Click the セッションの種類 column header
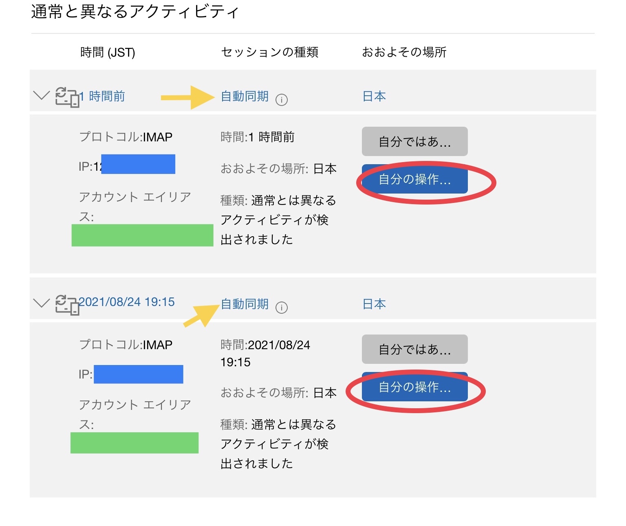Viewport: 626px width, 526px height. [x=269, y=52]
